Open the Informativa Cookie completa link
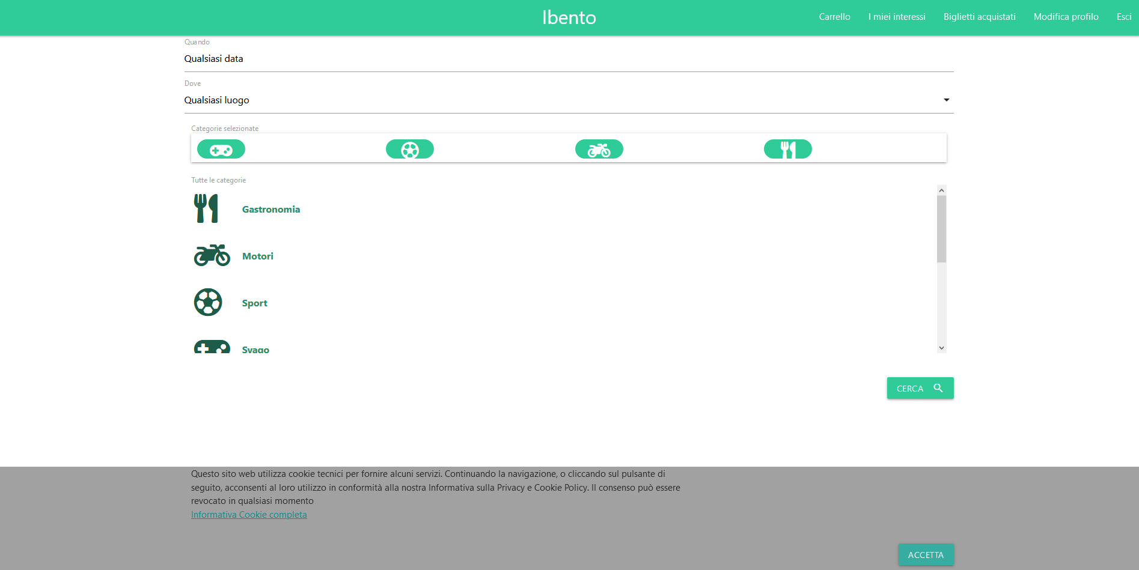 point(249,515)
